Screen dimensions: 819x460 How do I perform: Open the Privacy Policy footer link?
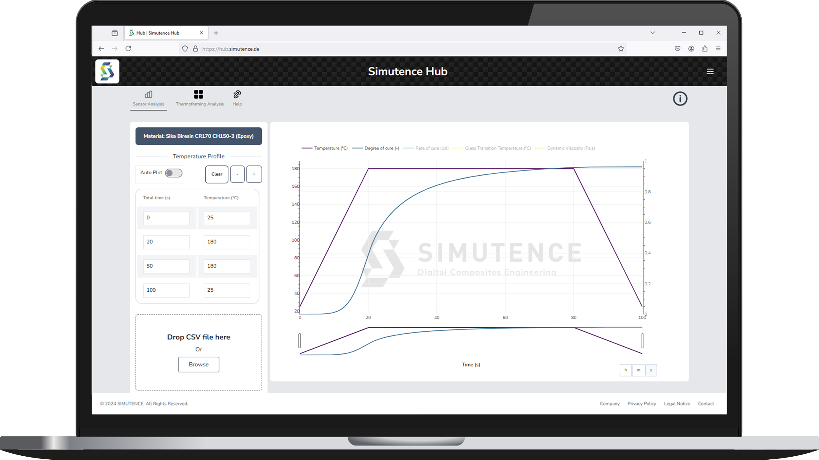point(642,403)
